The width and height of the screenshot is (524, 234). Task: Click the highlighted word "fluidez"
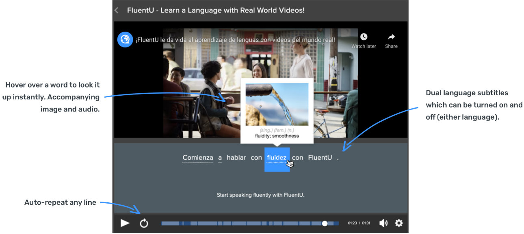[x=277, y=158]
